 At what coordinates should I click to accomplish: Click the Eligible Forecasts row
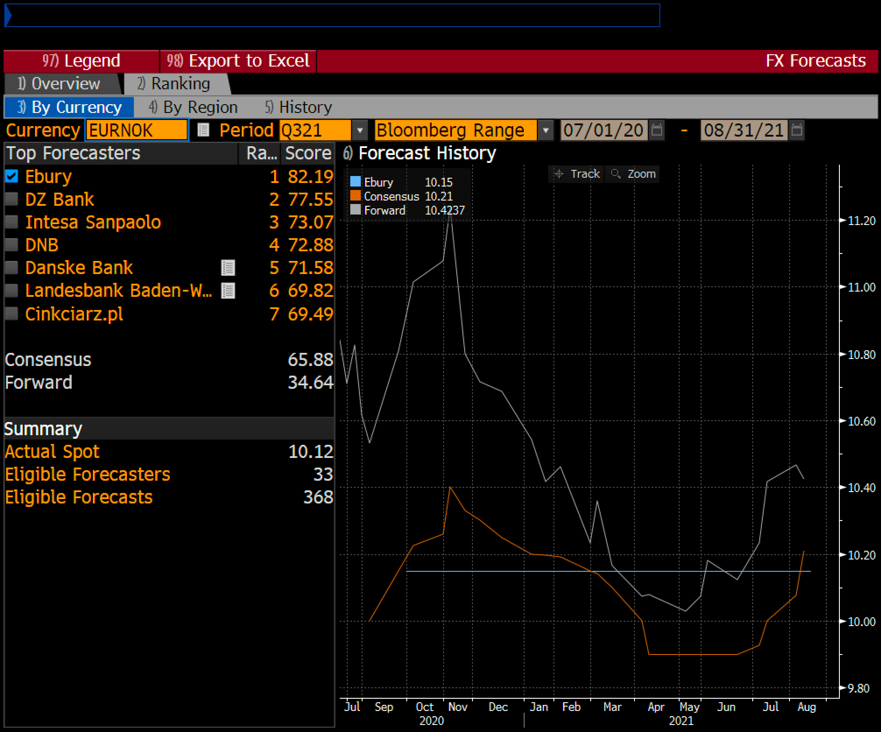coord(169,497)
